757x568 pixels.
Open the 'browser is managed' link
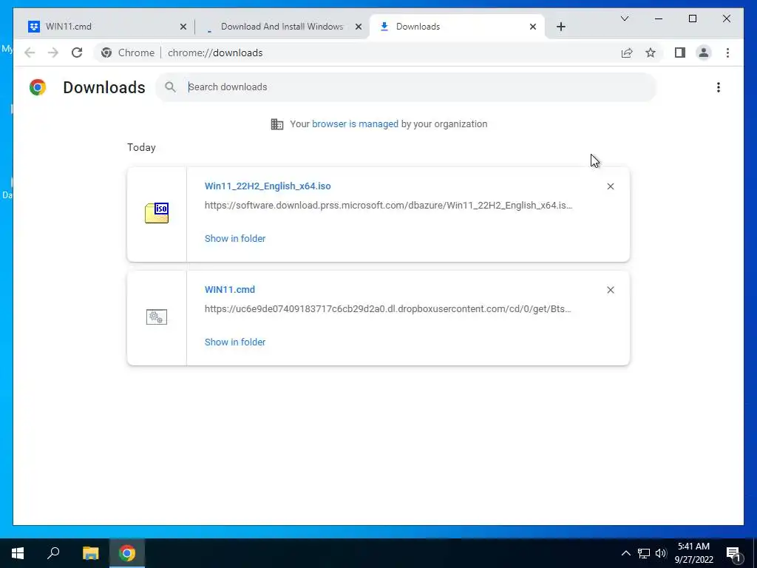[355, 124]
